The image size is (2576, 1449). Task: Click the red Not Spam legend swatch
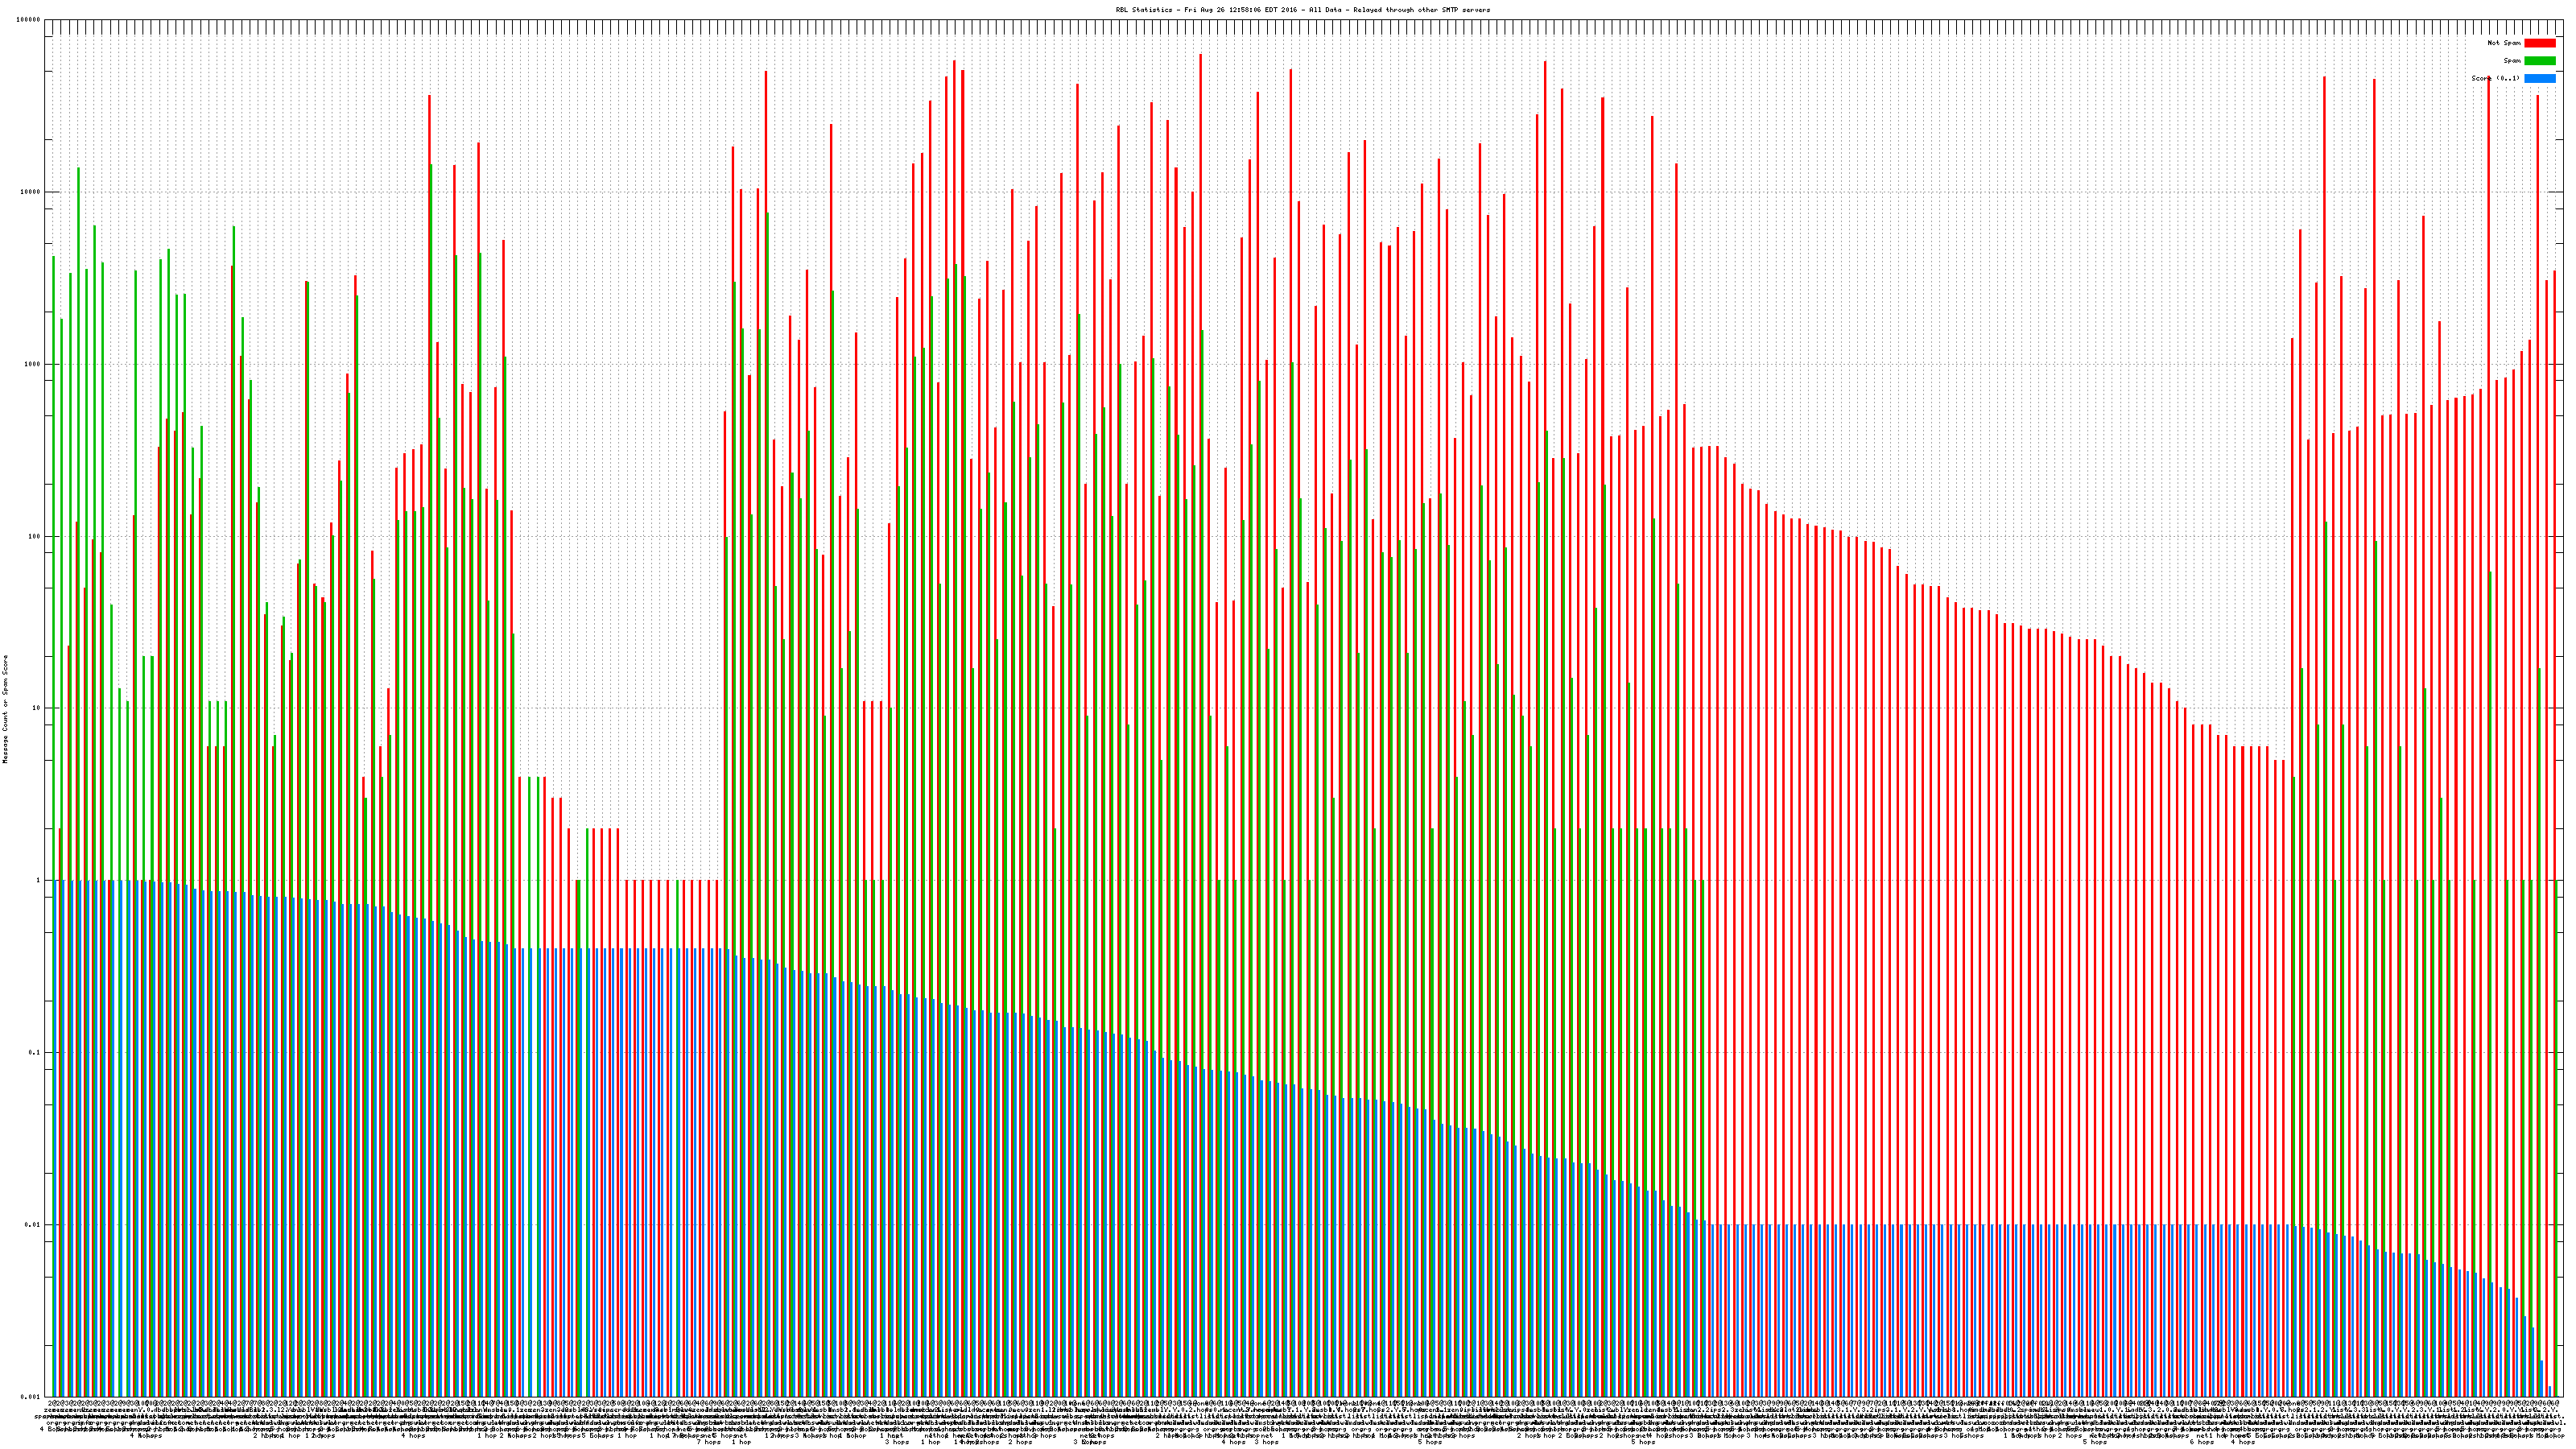(x=2539, y=43)
